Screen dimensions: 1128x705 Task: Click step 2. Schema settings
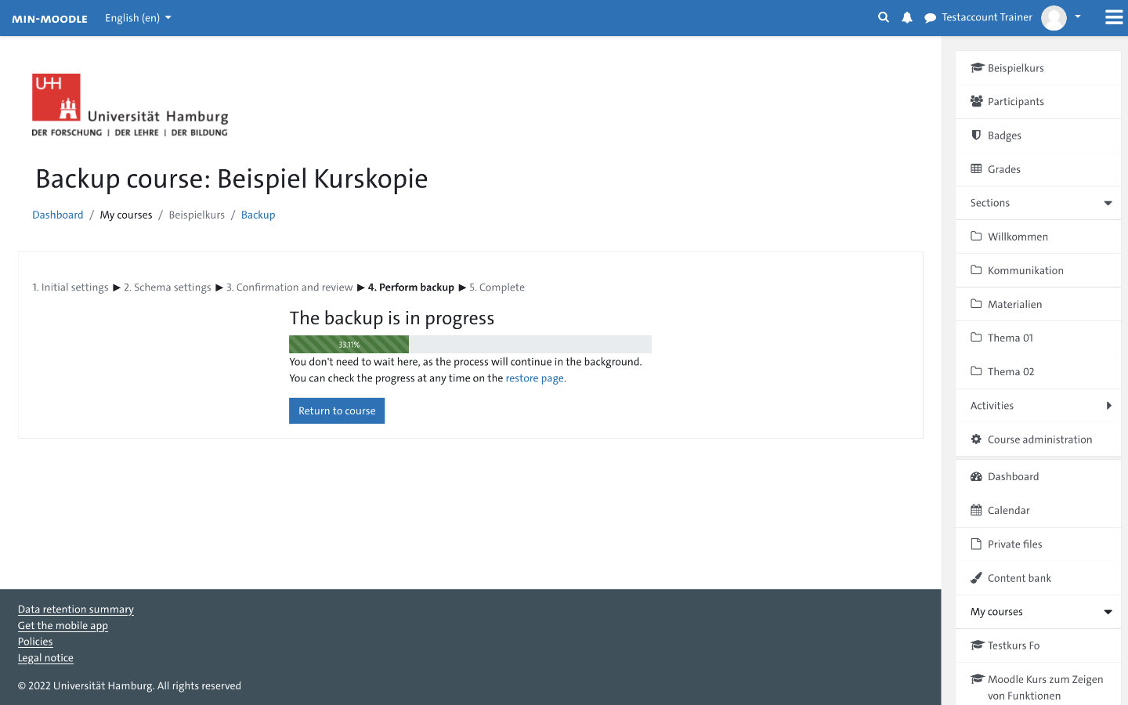[168, 287]
